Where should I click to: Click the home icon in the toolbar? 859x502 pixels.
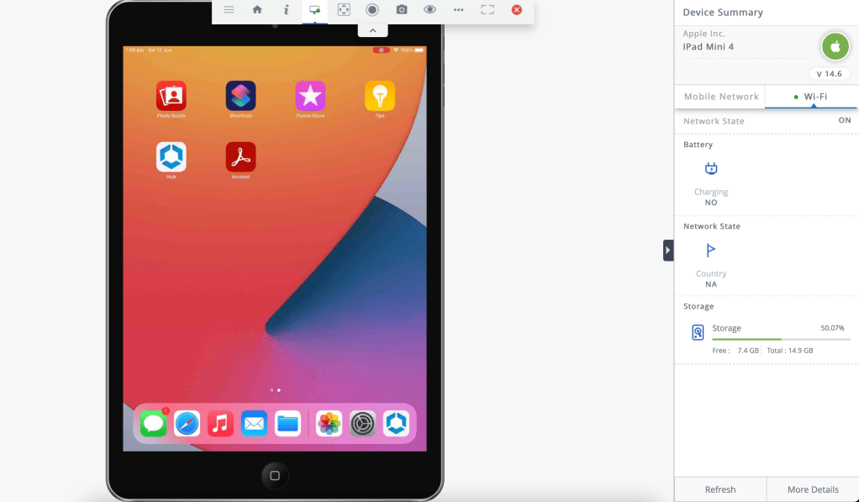(x=257, y=10)
